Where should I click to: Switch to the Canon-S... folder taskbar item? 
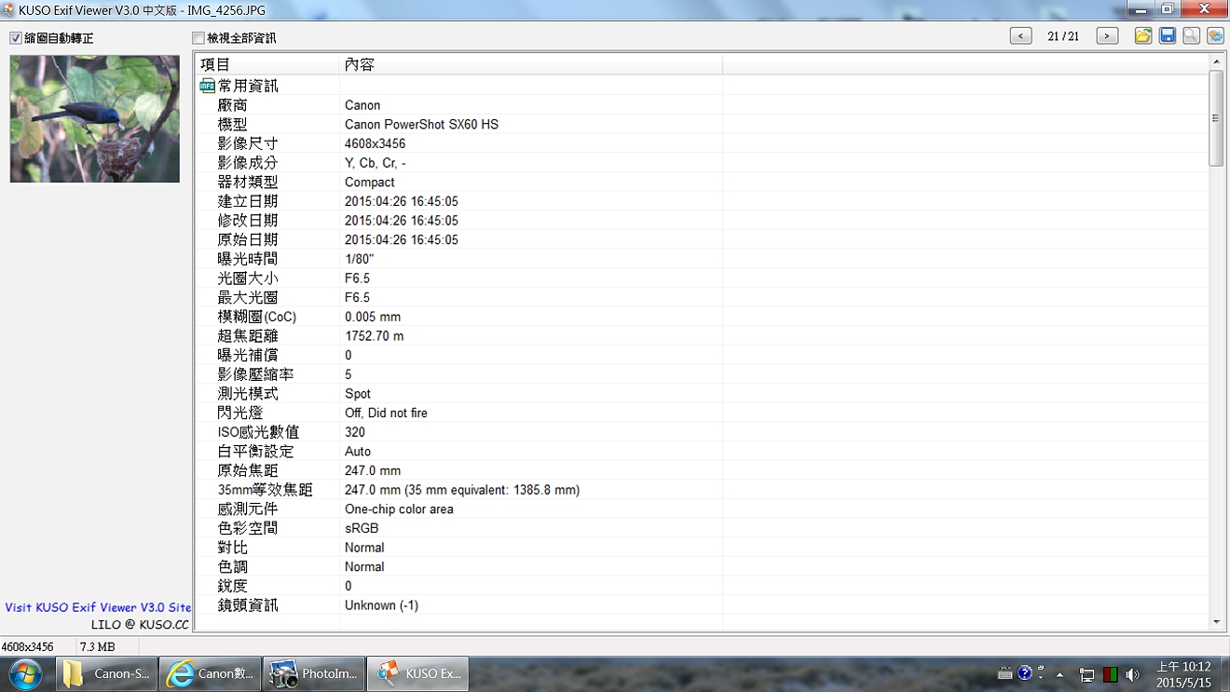coord(106,673)
